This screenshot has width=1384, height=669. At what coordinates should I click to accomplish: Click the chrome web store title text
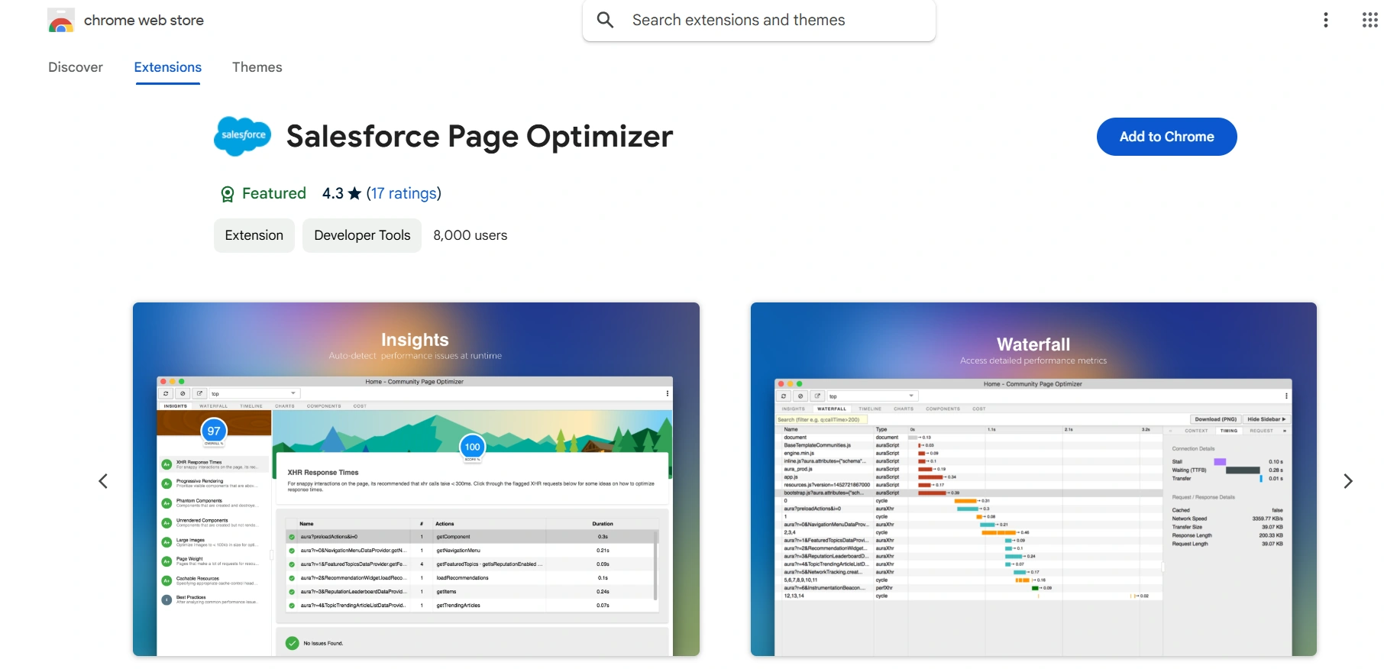pyautogui.click(x=144, y=21)
